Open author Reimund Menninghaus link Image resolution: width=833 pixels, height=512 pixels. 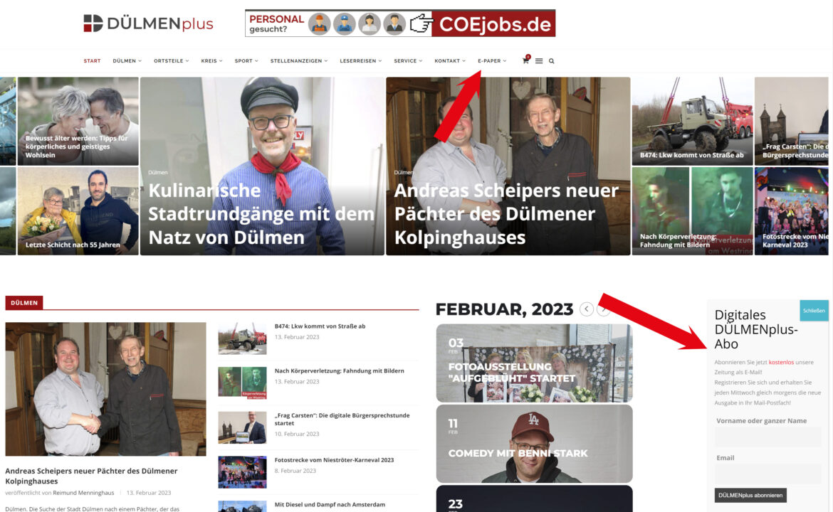click(x=83, y=493)
